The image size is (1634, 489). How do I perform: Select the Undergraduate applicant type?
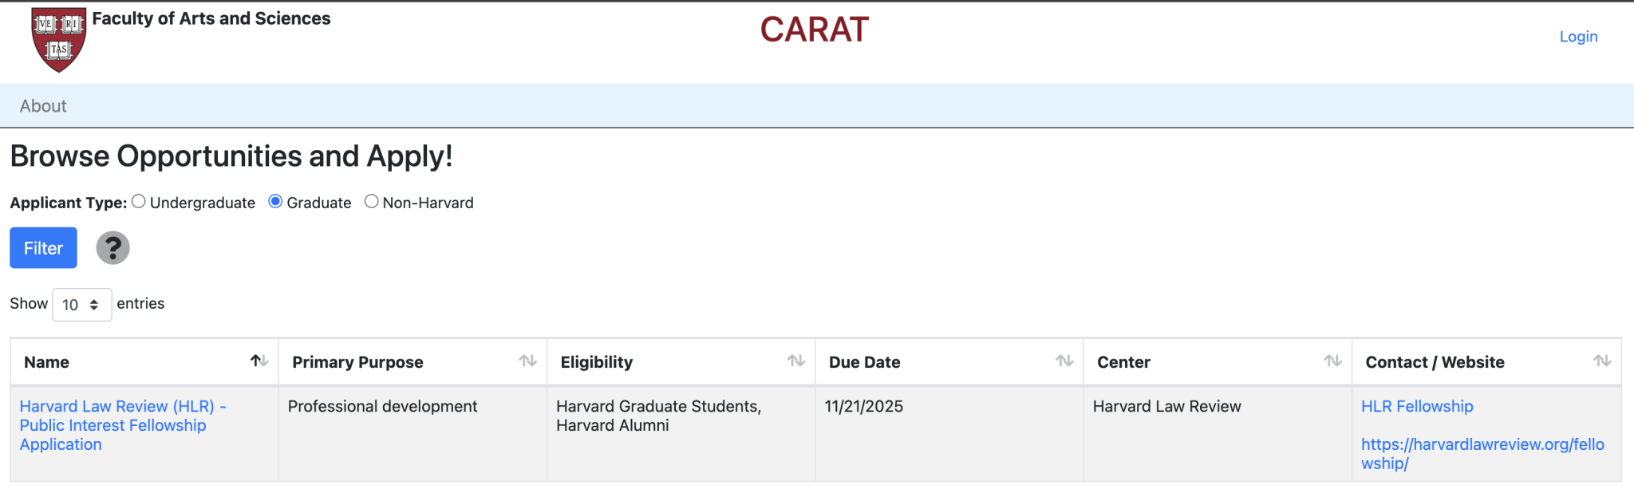pos(139,202)
